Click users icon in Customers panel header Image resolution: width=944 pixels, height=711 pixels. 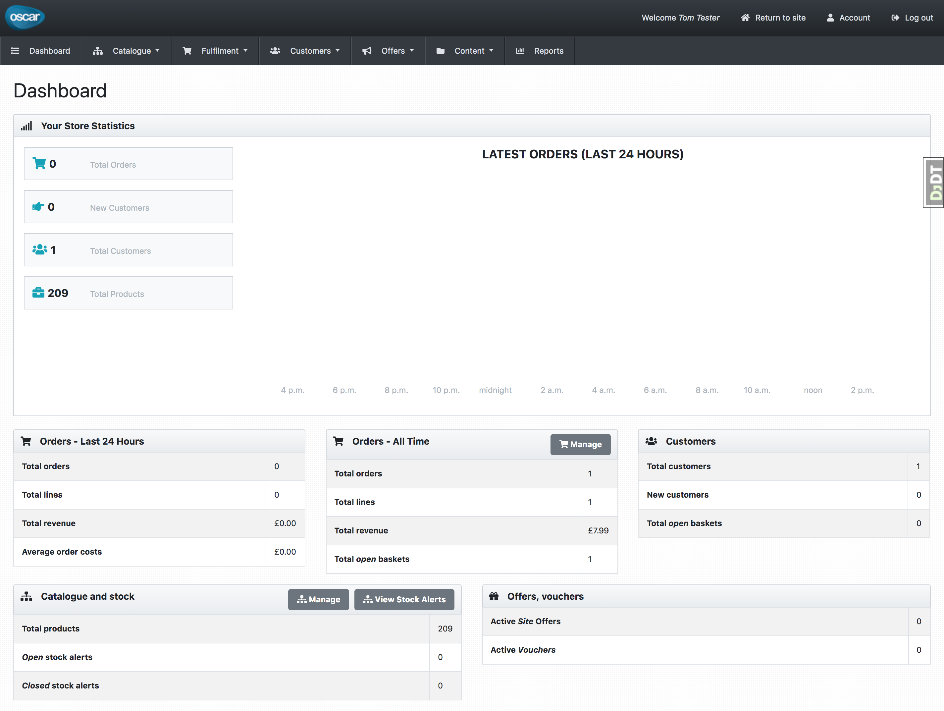(651, 441)
